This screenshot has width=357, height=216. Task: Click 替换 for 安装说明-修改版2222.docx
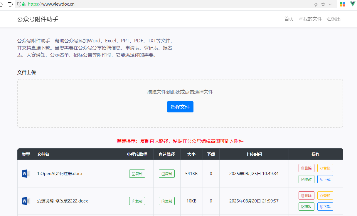coord(325,195)
